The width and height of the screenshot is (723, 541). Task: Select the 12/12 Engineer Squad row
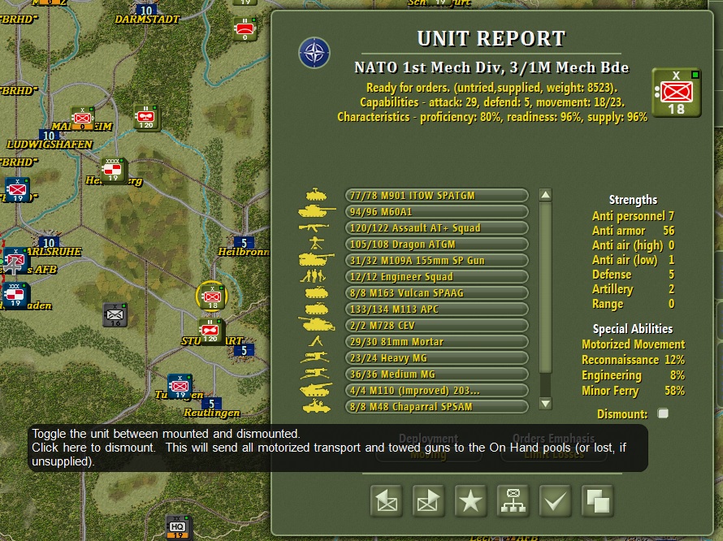point(437,277)
